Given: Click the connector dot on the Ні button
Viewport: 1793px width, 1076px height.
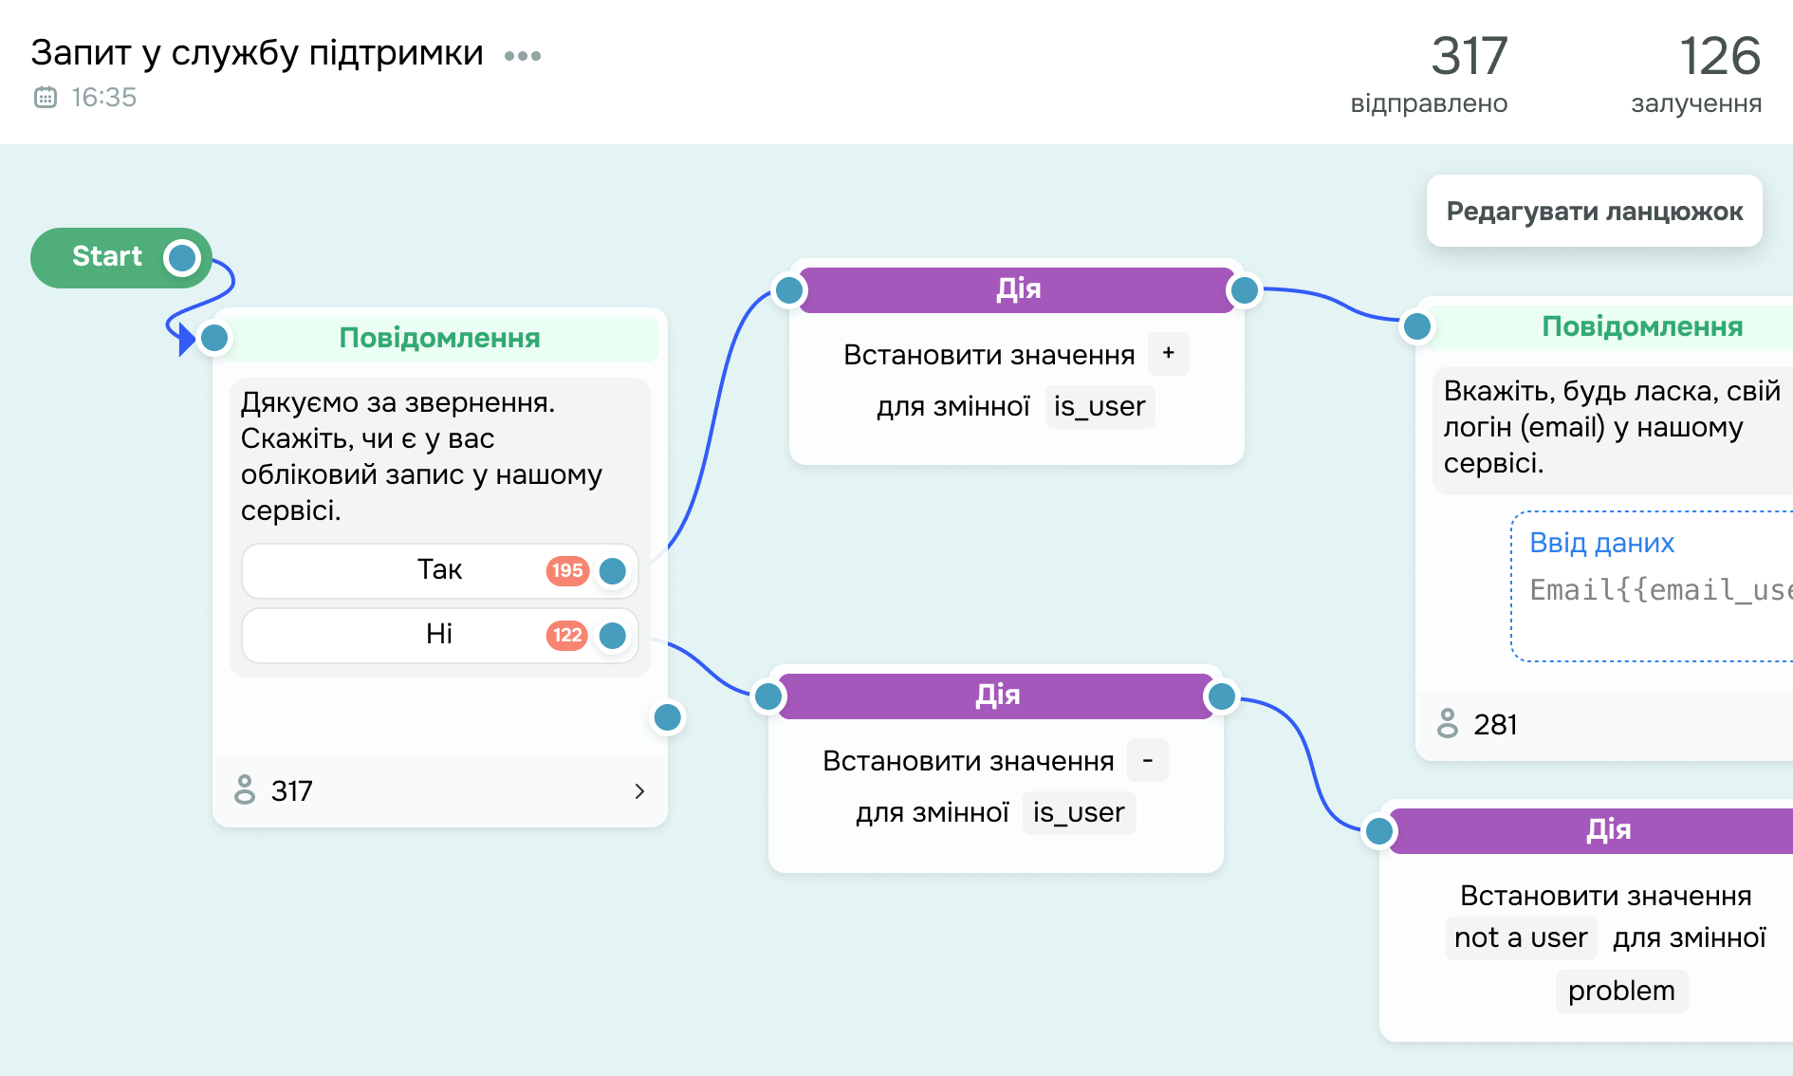Looking at the screenshot, I should coord(613,635).
